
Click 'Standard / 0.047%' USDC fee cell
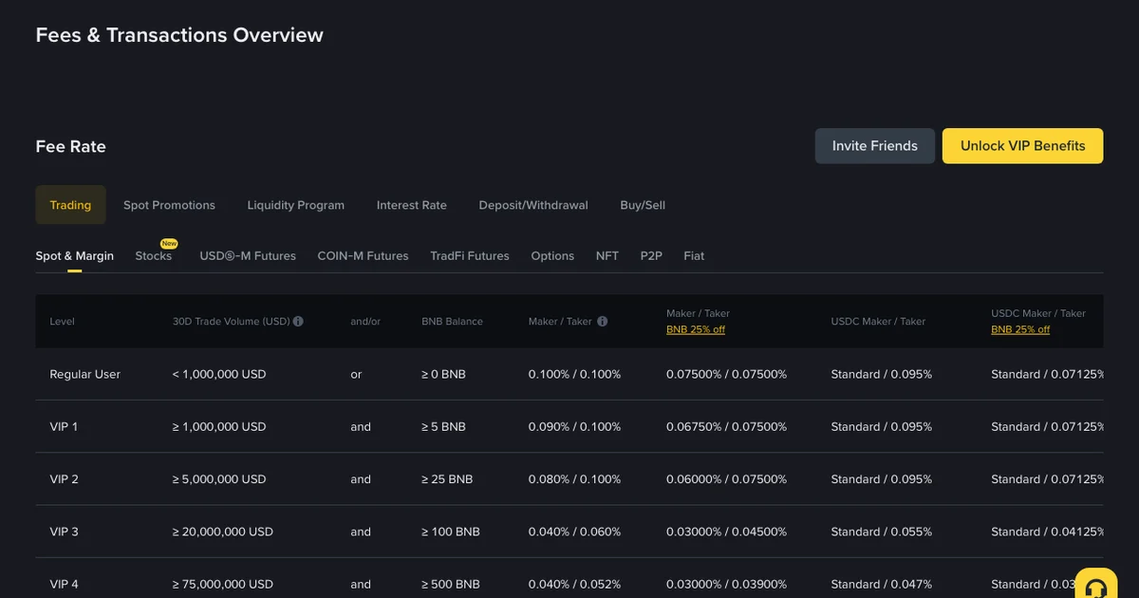click(881, 585)
